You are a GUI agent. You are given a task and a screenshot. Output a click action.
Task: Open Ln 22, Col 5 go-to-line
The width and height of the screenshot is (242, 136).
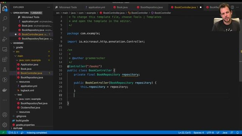pyautogui.click(x=185, y=133)
